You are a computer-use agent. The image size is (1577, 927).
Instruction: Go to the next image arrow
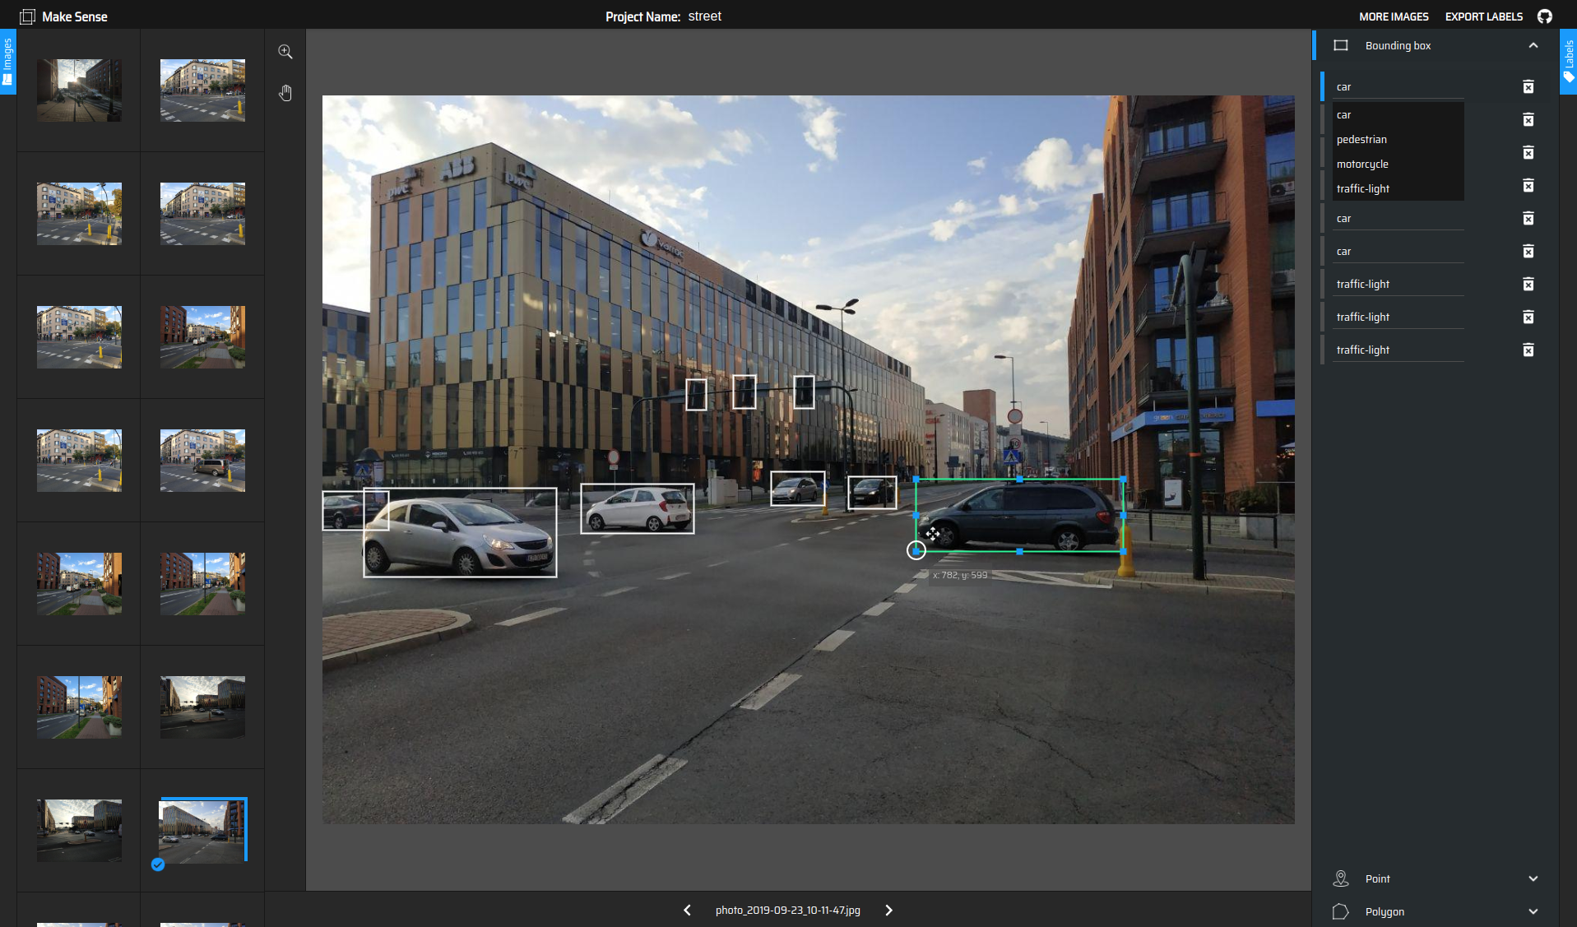[x=888, y=911]
